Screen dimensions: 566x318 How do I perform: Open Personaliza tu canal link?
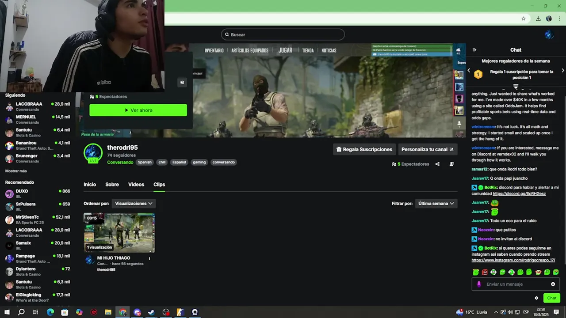click(428, 149)
